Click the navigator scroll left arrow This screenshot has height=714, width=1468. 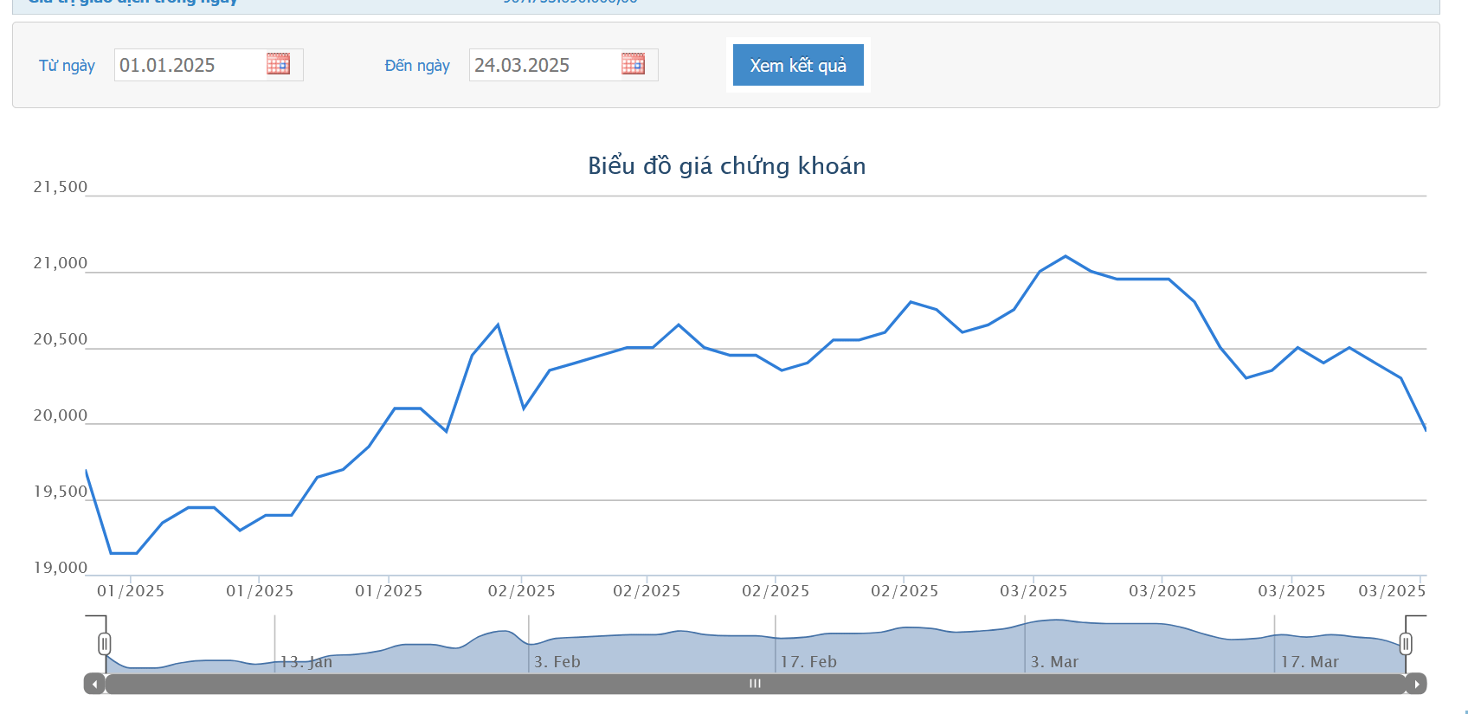tap(94, 684)
